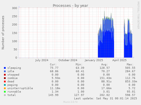The height and width of the screenshot is (105, 141).
Task: Click the total legend color swatch
Action: [5, 95]
